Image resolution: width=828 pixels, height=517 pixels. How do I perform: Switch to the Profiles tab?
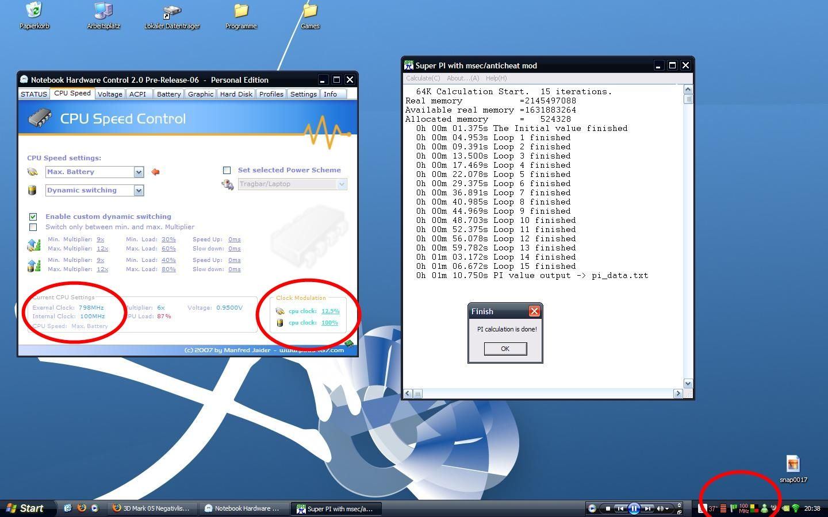click(x=271, y=94)
